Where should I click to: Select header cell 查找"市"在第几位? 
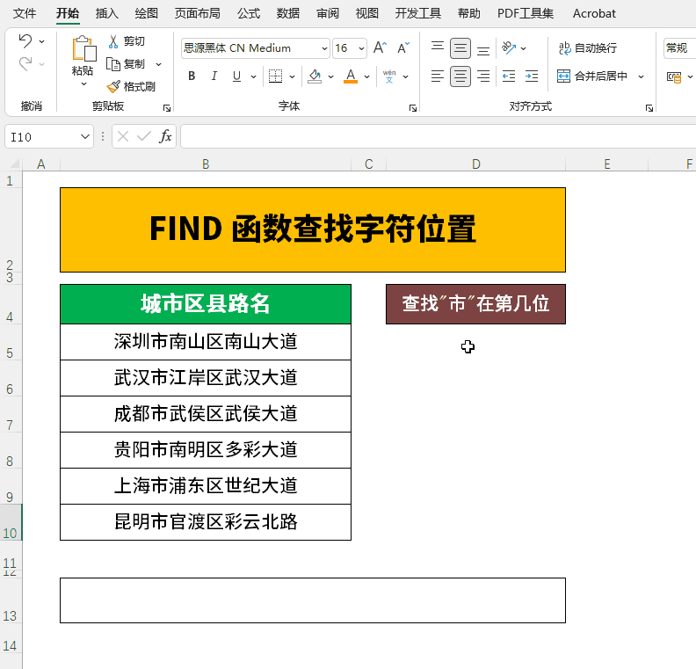[x=475, y=304]
